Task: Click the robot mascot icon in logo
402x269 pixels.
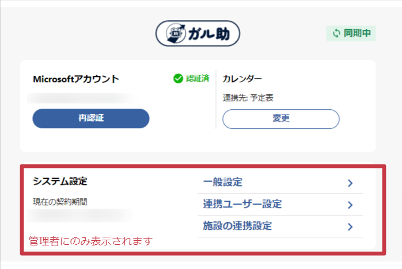Action: click(x=176, y=33)
